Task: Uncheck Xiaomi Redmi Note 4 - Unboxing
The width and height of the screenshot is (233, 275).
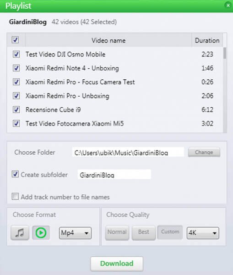Action: pyautogui.click(x=16, y=68)
